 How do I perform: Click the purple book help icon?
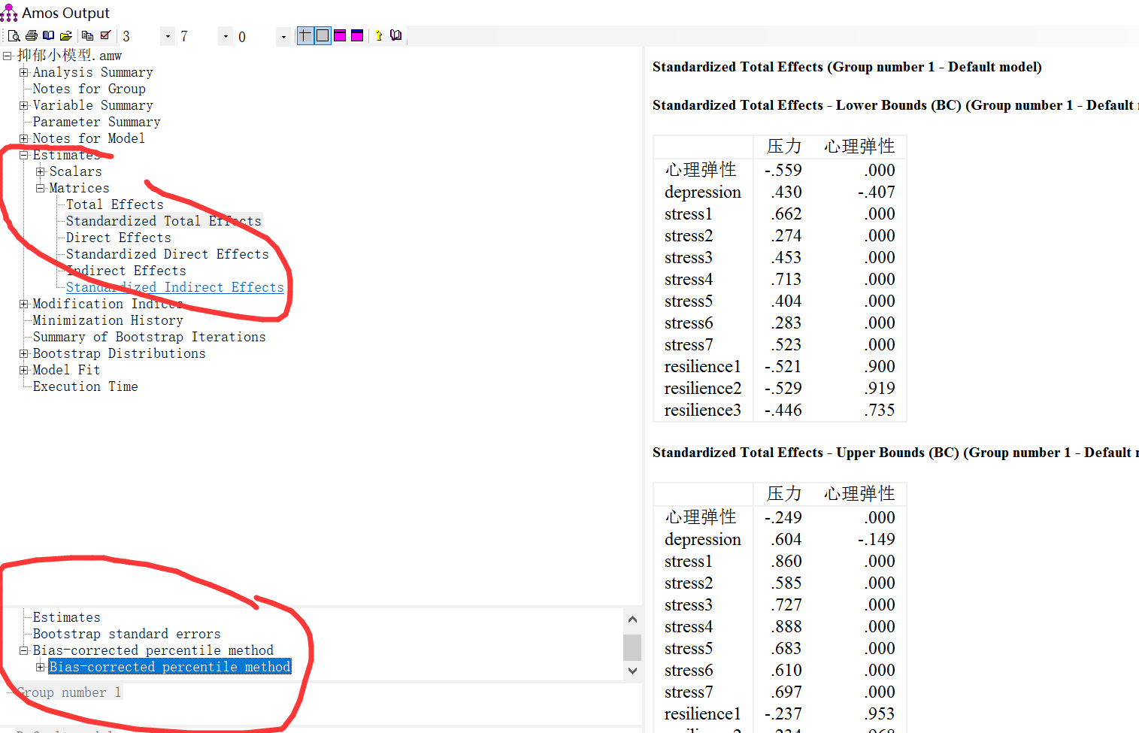click(396, 35)
